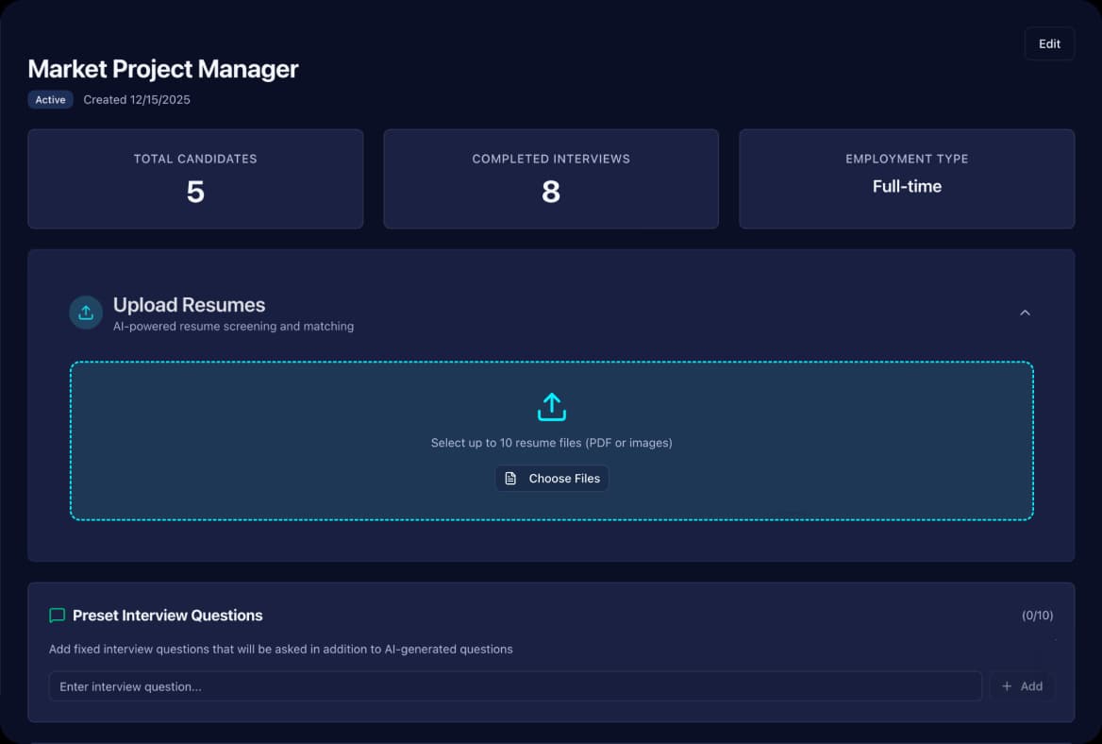Click the Employment Type card
The width and height of the screenshot is (1102, 744).
click(x=907, y=179)
